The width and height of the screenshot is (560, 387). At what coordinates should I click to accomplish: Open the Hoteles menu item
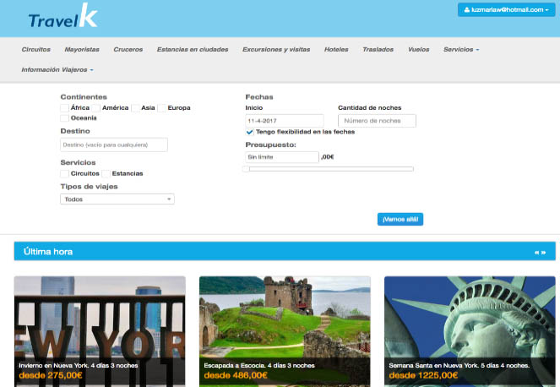coord(336,50)
